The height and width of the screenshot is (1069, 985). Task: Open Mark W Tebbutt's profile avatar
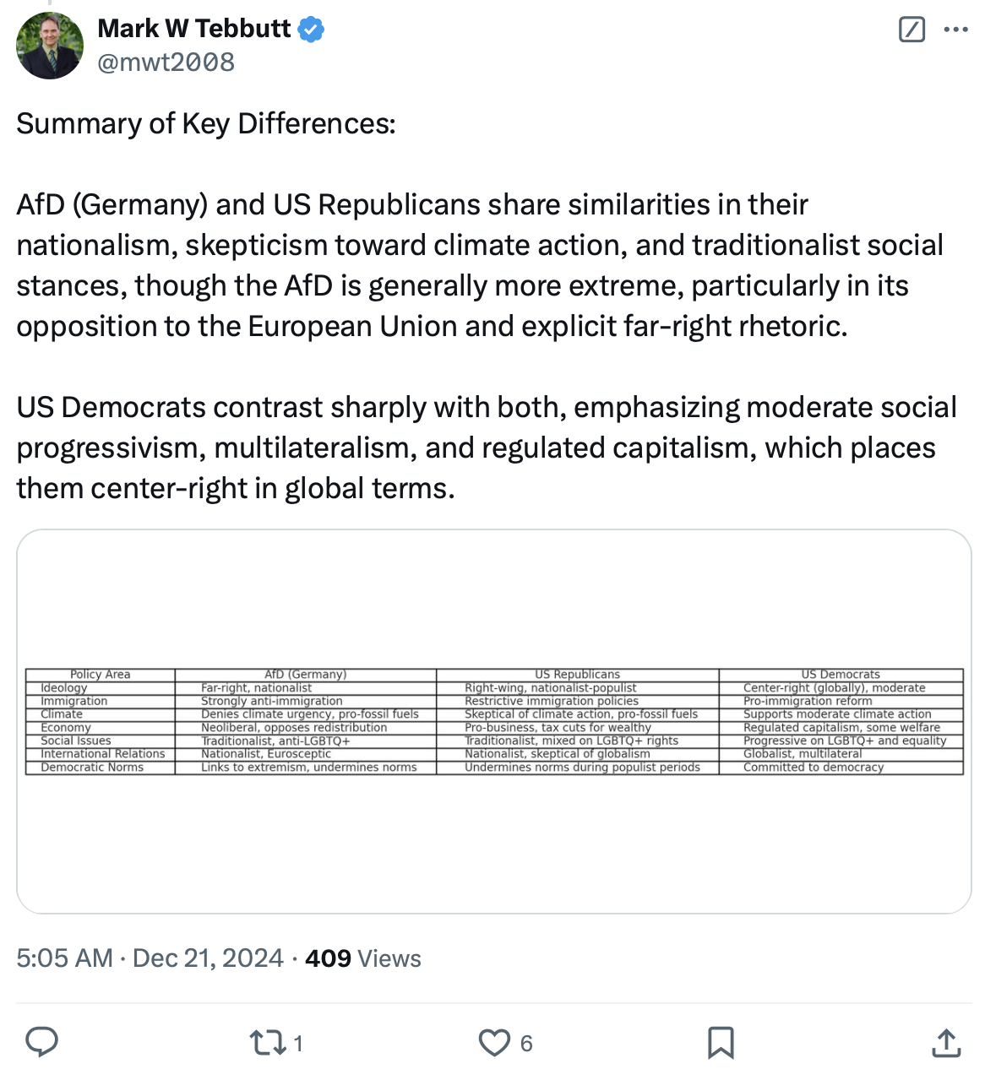(x=50, y=46)
